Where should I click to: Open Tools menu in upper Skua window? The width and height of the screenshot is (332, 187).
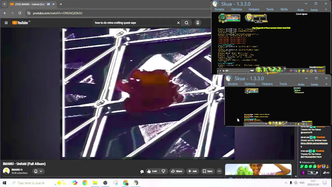click(x=270, y=9)
